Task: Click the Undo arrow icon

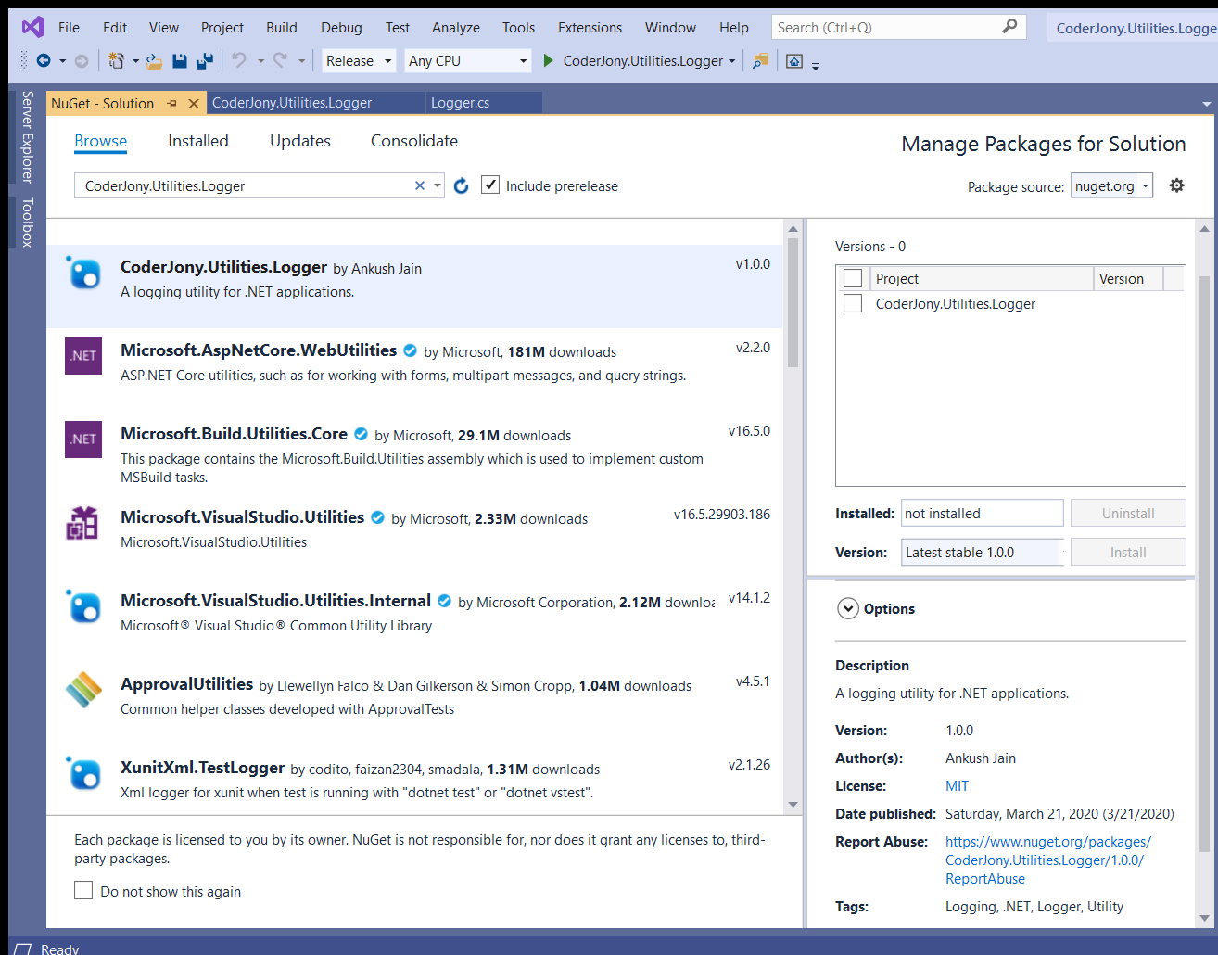Action: click(x=239, y=60)
